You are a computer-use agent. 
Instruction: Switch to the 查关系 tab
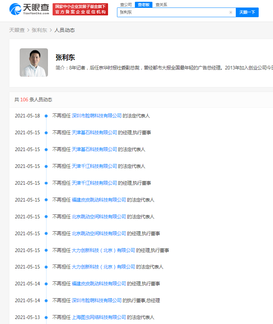click(x=161, y=5)
